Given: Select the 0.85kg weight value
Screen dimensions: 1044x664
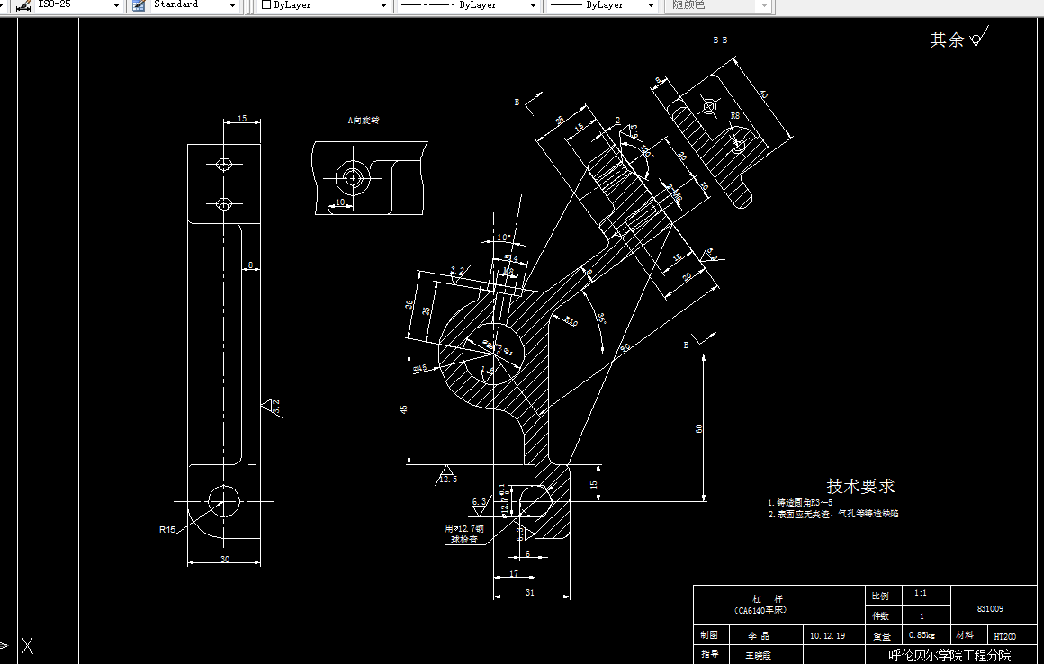Looking at the screenshot, I should 922,635.
